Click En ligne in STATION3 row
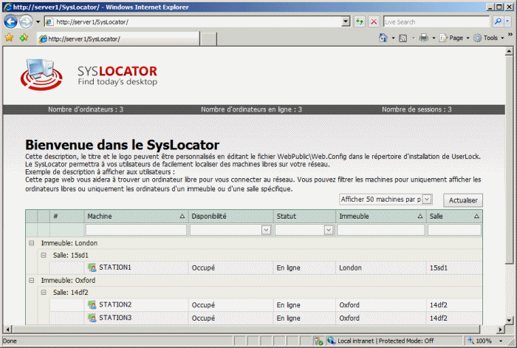 click(288, 318)
